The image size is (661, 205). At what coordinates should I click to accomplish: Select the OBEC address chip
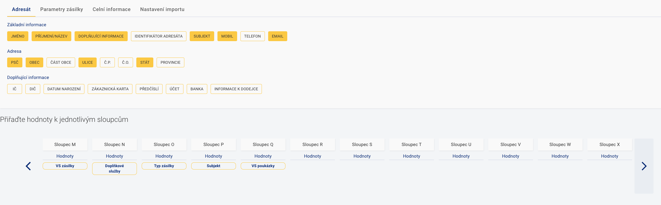tap(34, 62)
